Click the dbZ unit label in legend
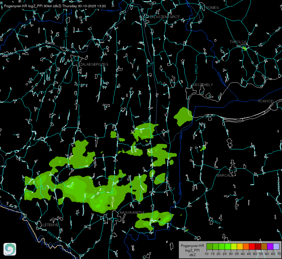The height and width of the screenshot is (259, 282). coord(192,255)
